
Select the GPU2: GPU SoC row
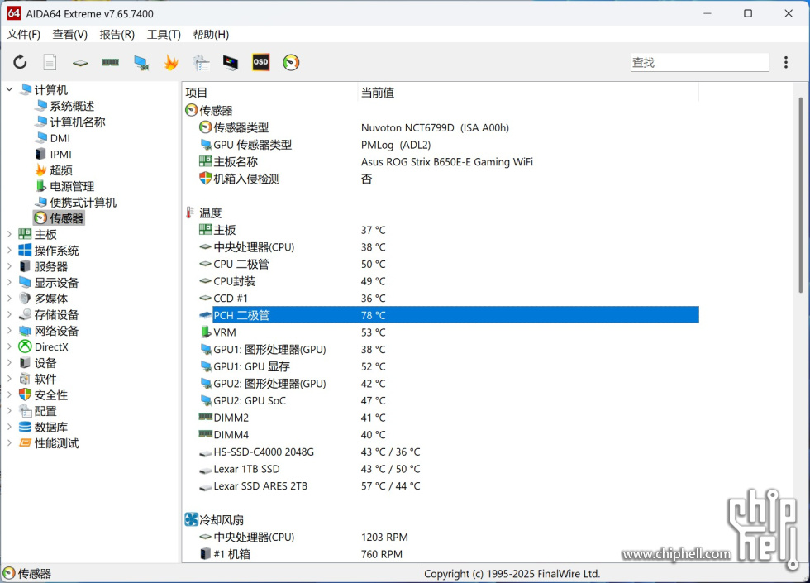point(448,400)
